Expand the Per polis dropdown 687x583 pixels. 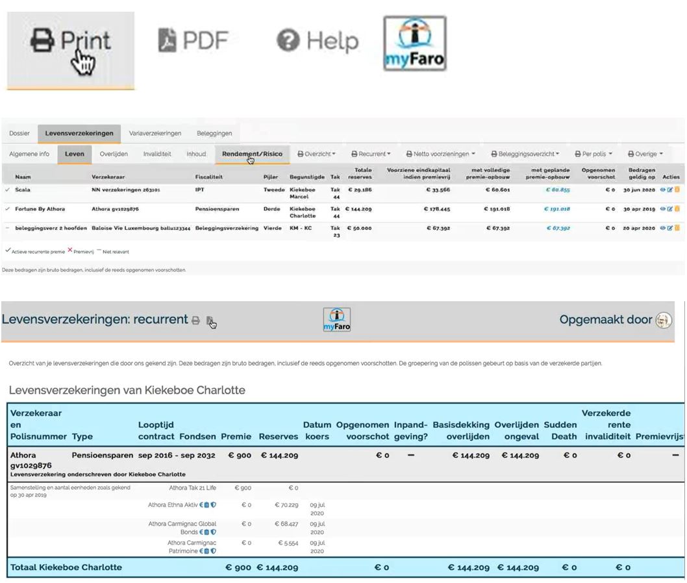pyautogui.click(x=593, y=154)
